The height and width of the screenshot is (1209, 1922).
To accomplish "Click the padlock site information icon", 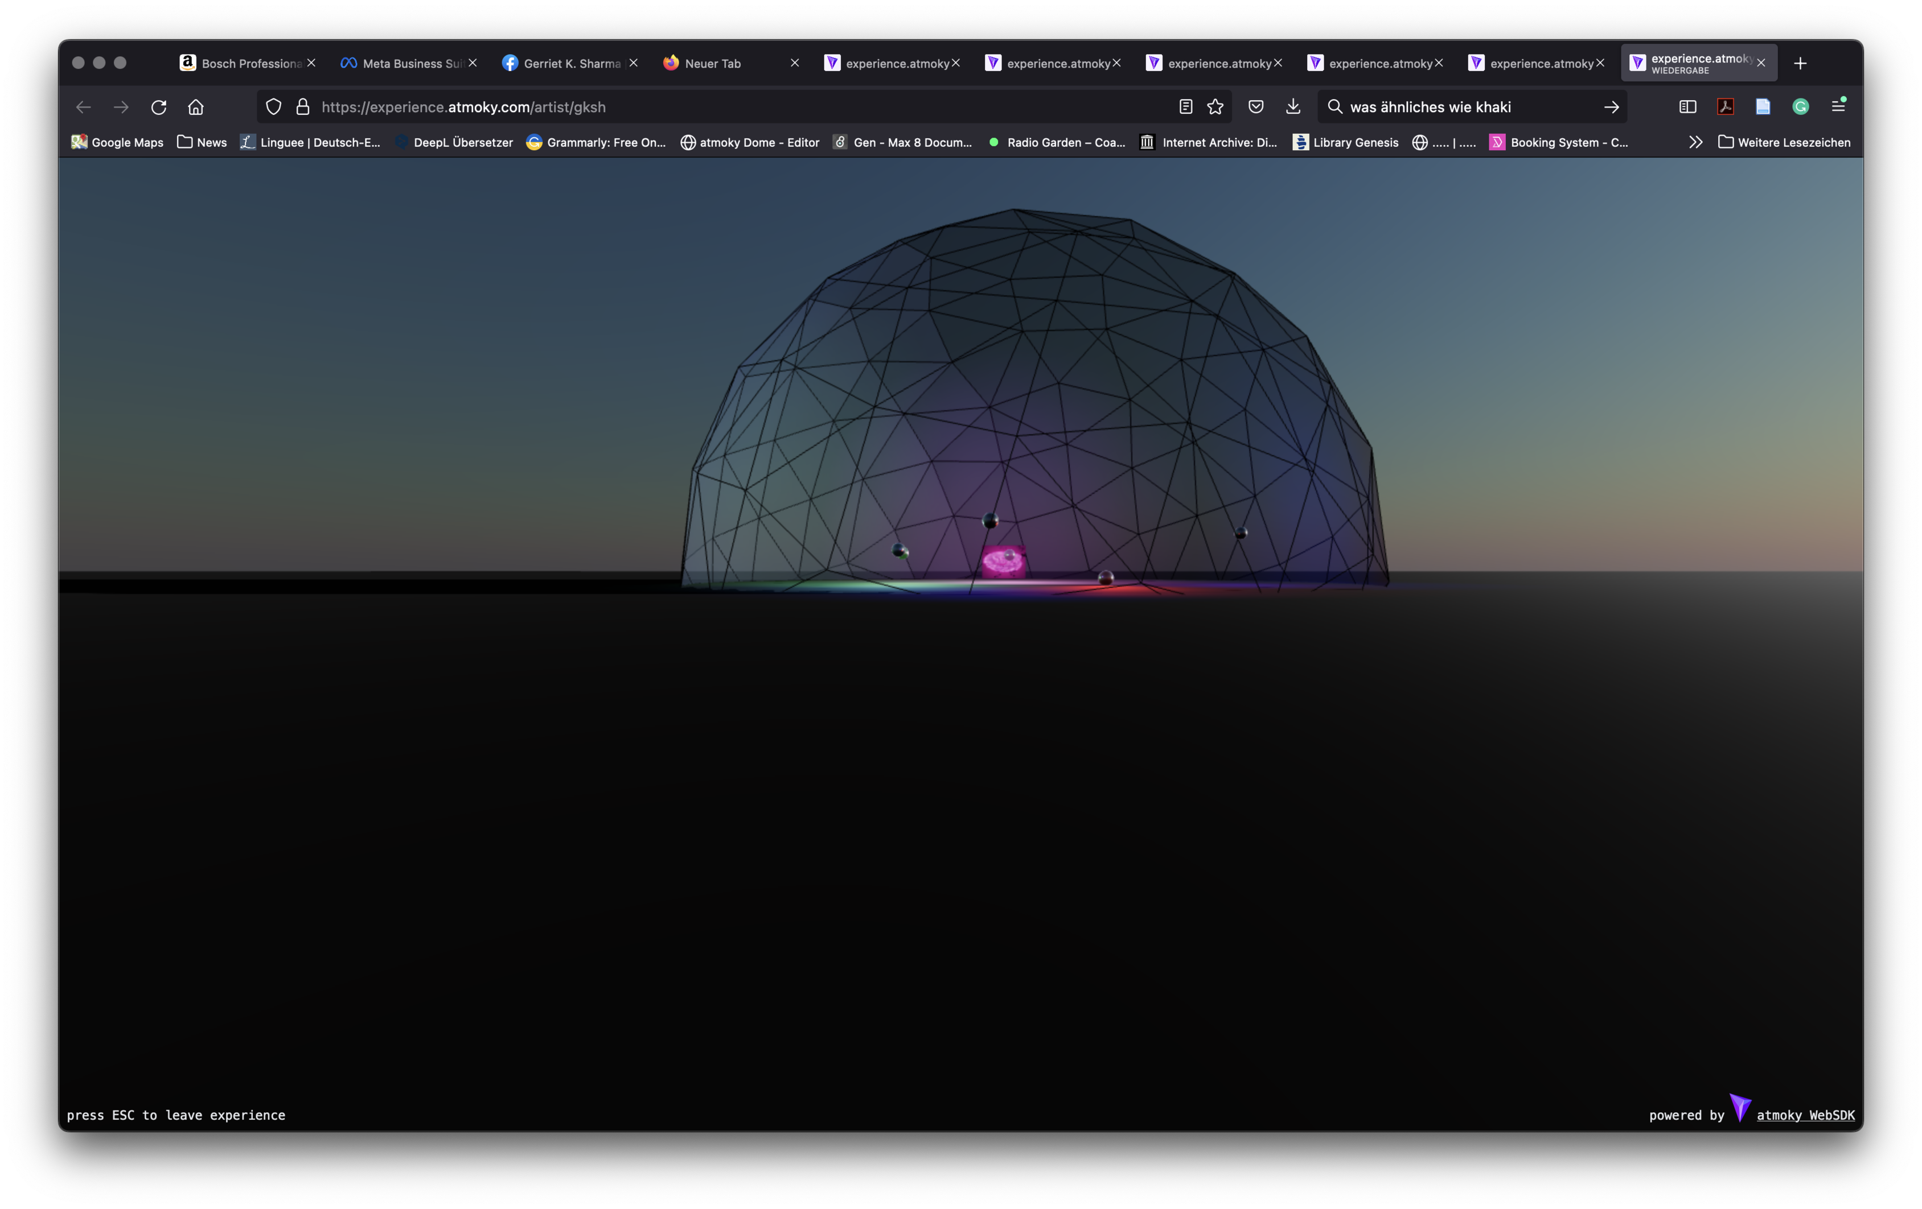I will 302,107.
